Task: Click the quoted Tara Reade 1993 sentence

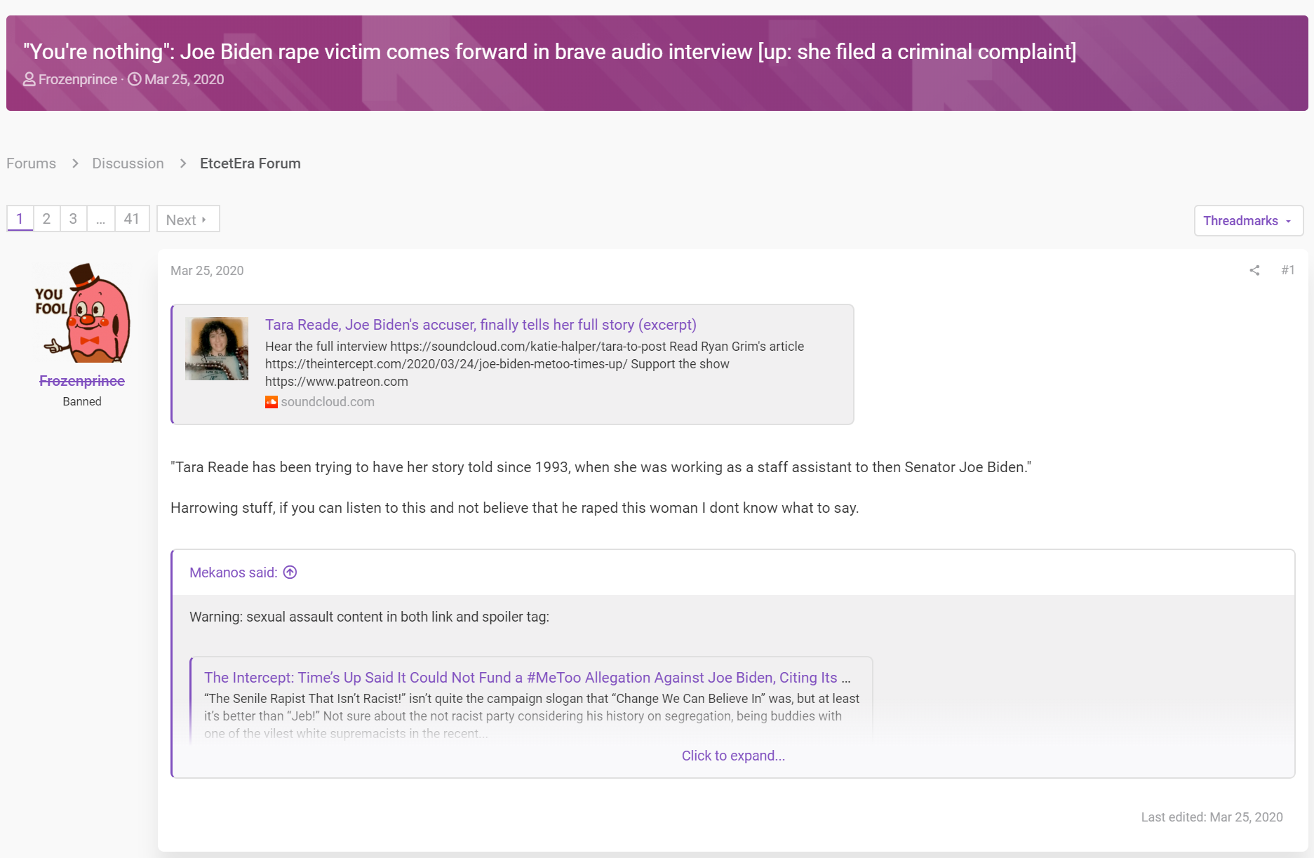Action: pyautogui.click(x=601, y=467)
